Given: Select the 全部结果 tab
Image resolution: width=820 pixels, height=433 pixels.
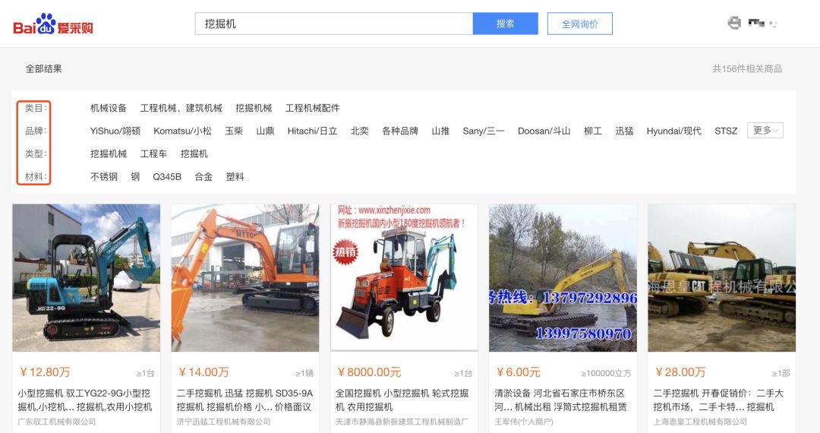Looking at the screenshot, I should pos(44,68).
